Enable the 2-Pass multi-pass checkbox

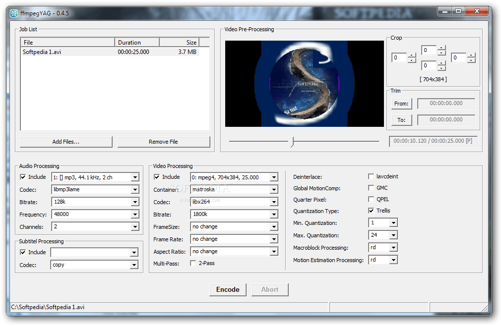tap(193, 264)
